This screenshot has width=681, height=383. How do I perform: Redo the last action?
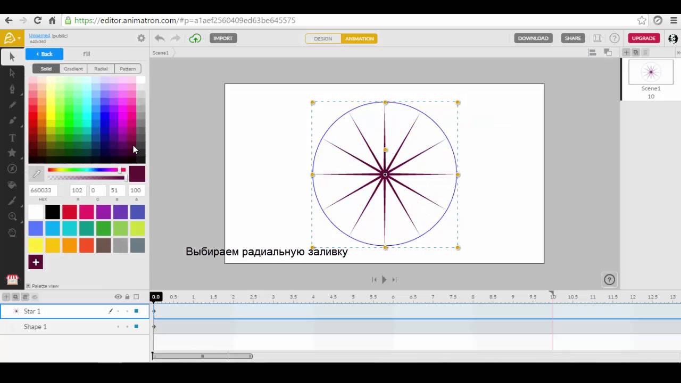(176, 38)
